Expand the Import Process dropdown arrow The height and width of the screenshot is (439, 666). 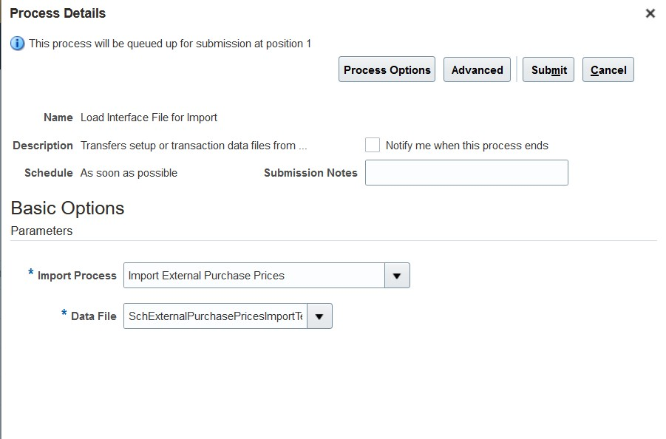(x=397, y=276)
